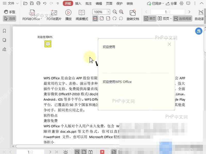Open the 编辑 tab
Screen dimensions: 206x154
(99, 4)
